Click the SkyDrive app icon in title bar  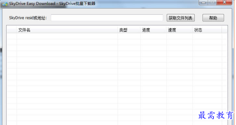pyautogui.click(x=5, y=4)
